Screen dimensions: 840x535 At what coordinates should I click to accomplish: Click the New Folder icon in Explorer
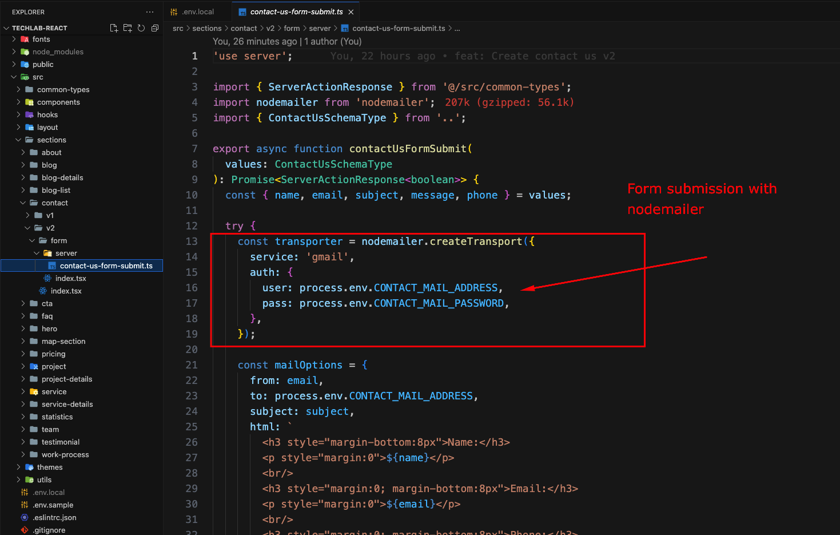128,28
